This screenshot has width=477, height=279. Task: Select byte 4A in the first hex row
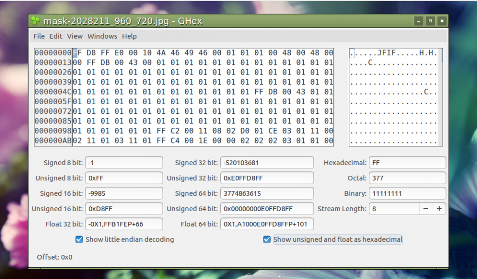[161, 53]
